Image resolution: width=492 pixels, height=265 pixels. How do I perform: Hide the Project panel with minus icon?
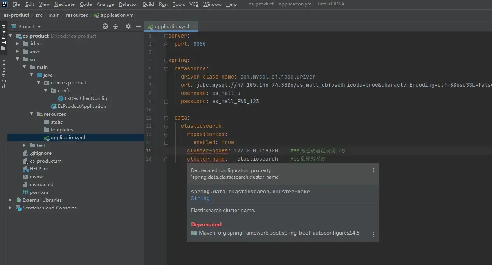(138, 26)
